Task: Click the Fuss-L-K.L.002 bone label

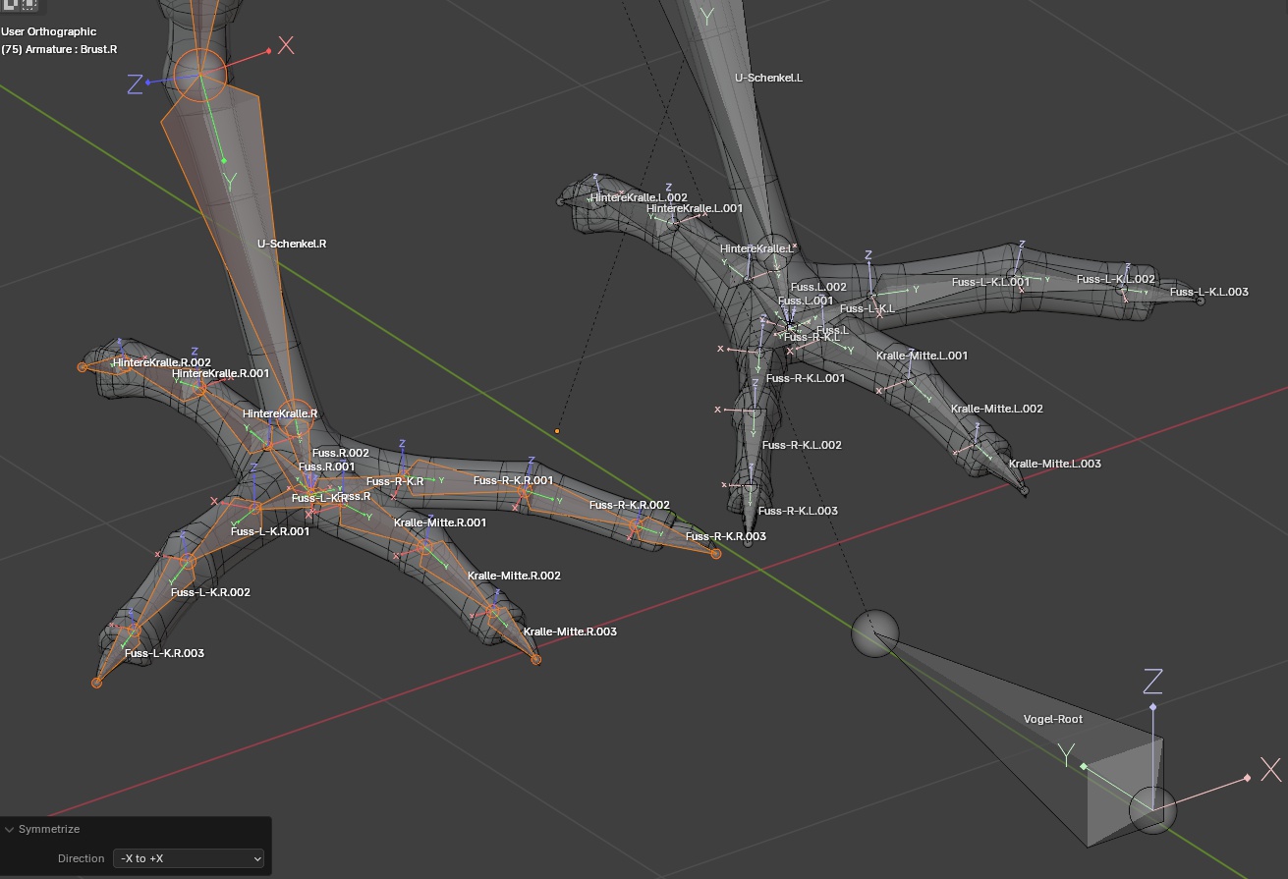Action: (1116, 279)
